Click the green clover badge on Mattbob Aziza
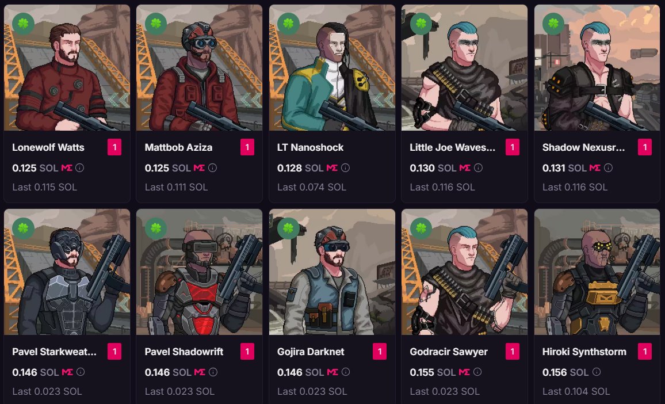The height and width of the screenshot is (404, 665). 156,24
